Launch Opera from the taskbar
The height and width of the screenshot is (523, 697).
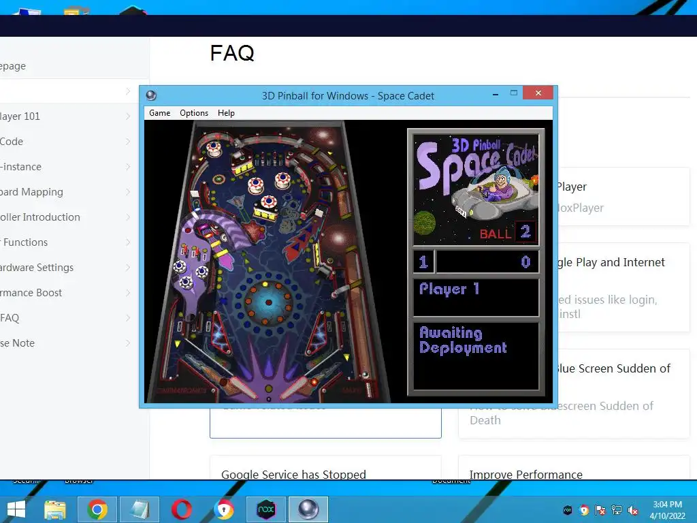(x=181, y=509)
